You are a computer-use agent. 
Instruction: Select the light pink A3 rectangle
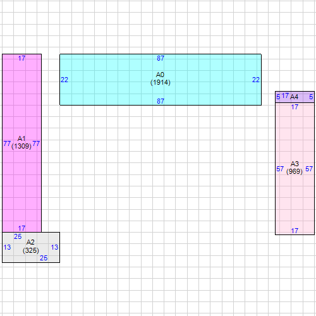pos(295,169)
